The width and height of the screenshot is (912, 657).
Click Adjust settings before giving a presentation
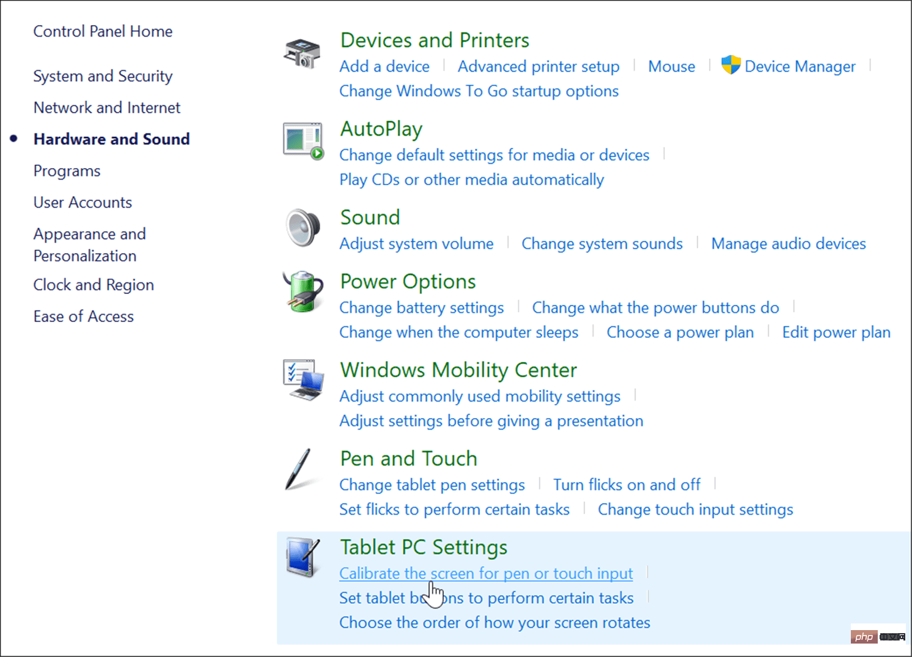(x=491, y=421)
